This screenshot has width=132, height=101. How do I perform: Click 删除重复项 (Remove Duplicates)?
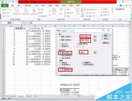coord(83,13)
